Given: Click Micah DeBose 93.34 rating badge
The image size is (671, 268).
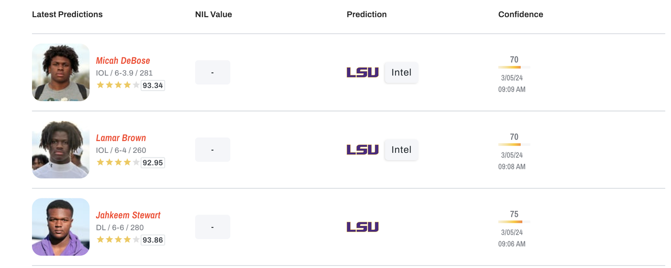Looking at the screenshot, I should click(x=153, y=85).
